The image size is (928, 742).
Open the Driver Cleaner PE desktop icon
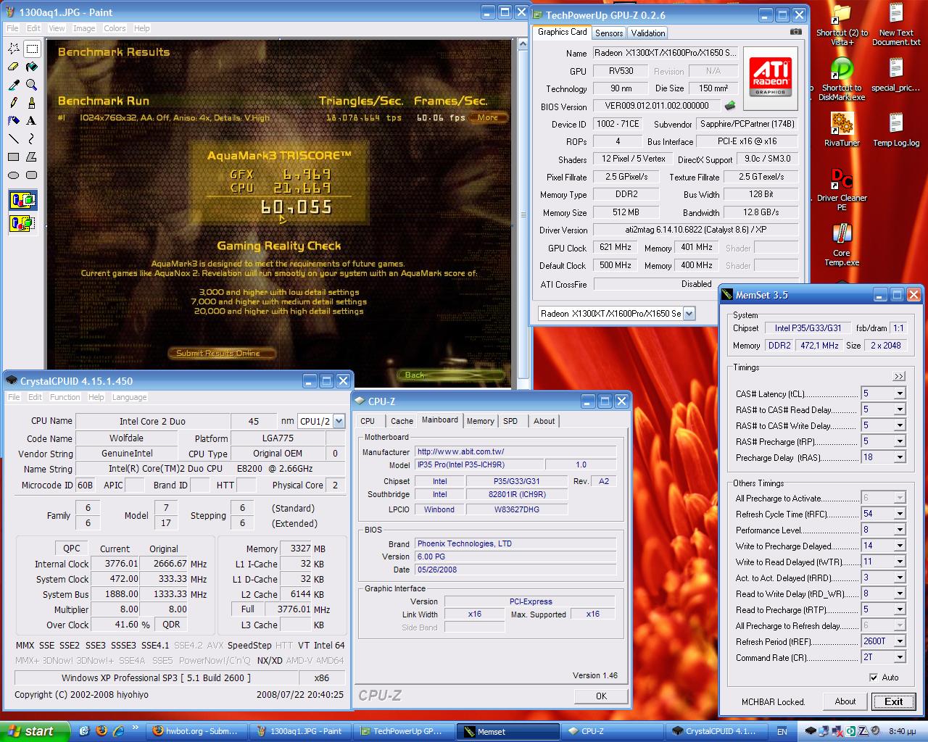[842, 188]
